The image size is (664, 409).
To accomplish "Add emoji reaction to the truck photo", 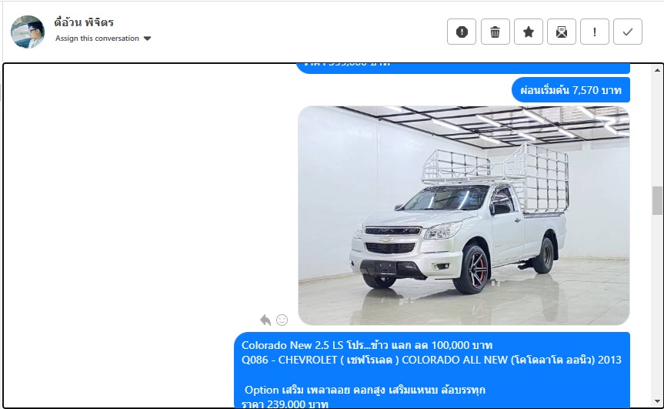I will (x=282, y=320).
